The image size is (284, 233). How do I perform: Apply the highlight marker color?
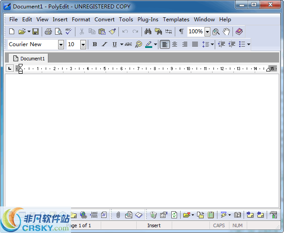coord(149,44)
